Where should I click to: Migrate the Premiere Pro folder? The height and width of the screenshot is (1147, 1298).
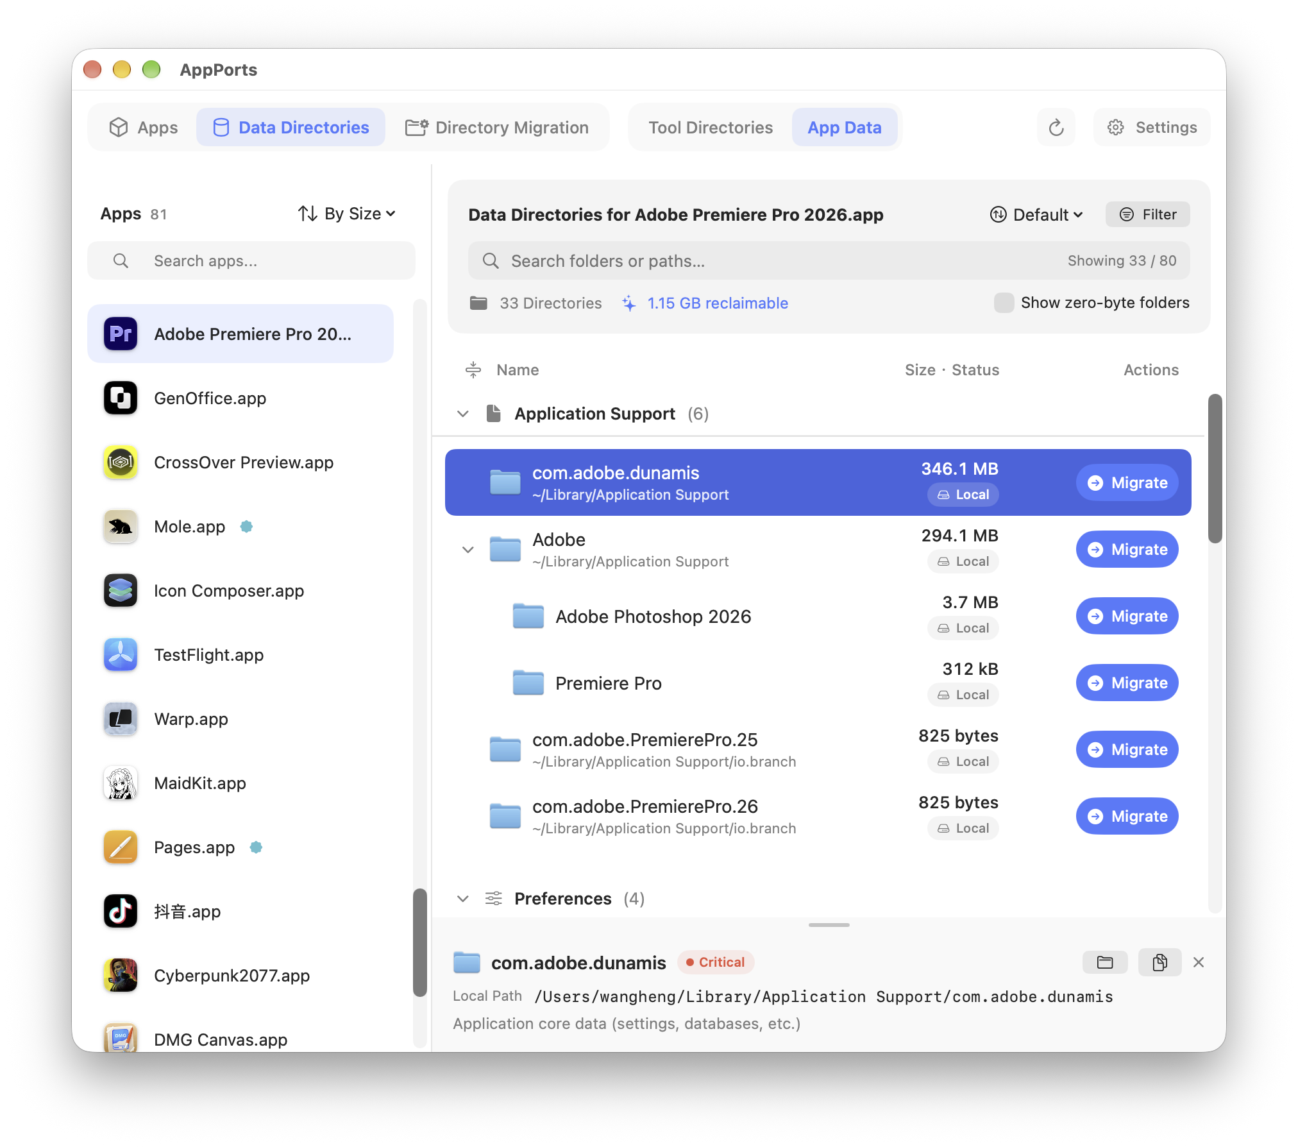tap(1127, 683)
